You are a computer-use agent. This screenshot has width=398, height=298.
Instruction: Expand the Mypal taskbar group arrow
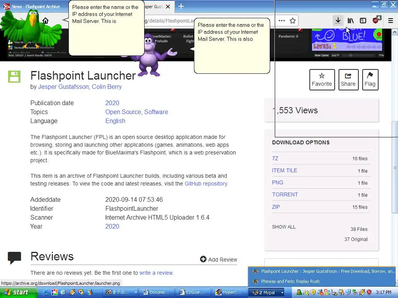[x=282, y=293]
